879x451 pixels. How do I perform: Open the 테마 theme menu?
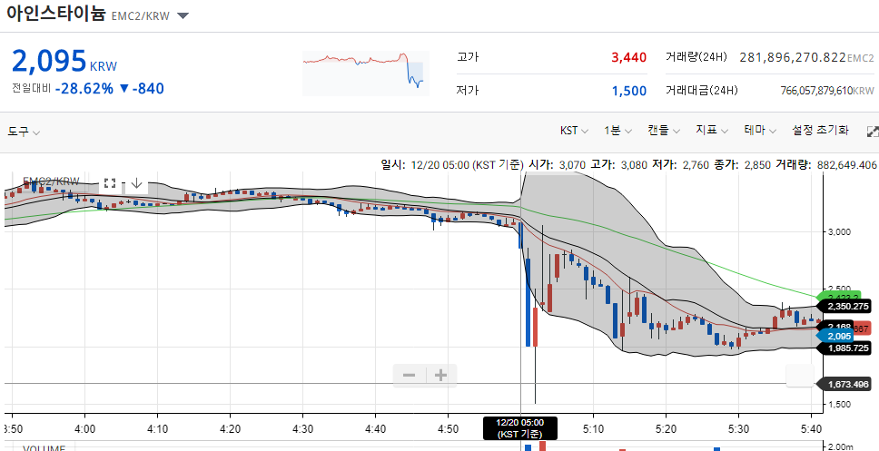coord(761,131)
